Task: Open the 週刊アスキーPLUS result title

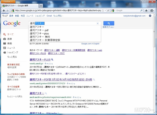Action: tap(40, 60)
